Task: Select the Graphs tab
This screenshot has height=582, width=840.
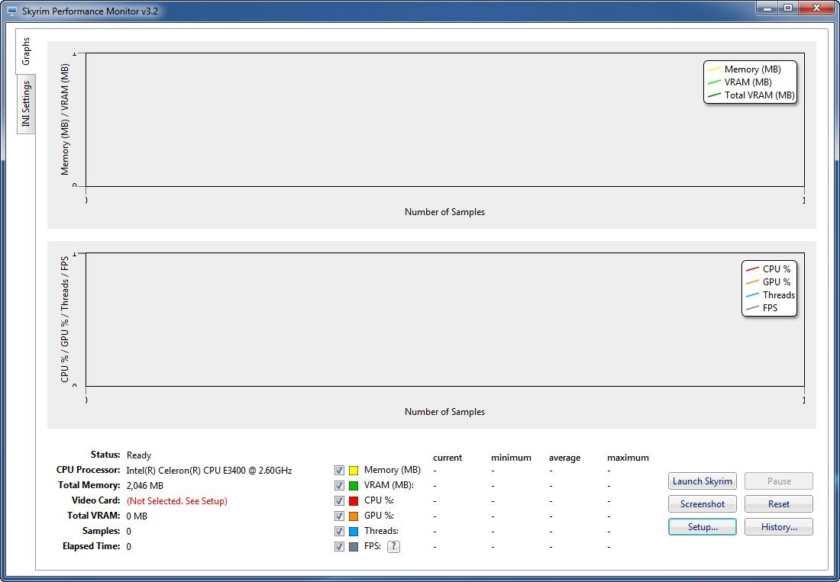Action: pyautogui.click(x=26, y=51)
